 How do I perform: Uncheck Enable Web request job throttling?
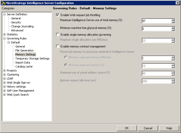tap(58, 15)
